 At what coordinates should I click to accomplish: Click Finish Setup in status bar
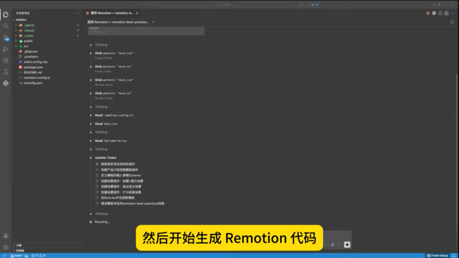(437, 256)
